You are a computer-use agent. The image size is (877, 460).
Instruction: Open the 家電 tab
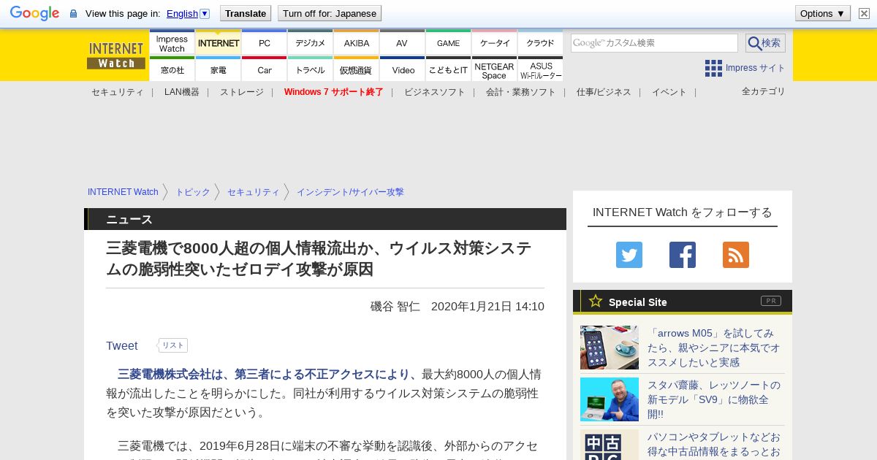click(x=219, y=69)
